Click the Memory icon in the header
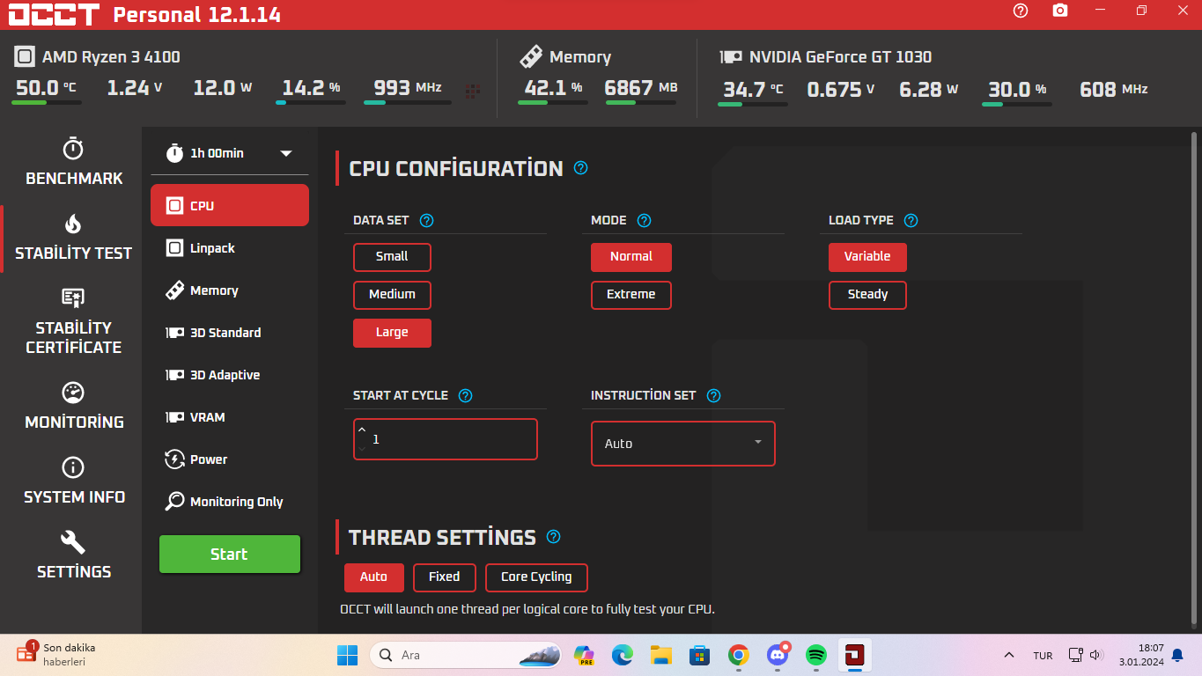 coord(531,57)
